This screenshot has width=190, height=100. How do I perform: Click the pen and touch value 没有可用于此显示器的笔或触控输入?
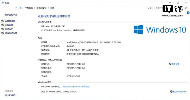click(83, 54)
